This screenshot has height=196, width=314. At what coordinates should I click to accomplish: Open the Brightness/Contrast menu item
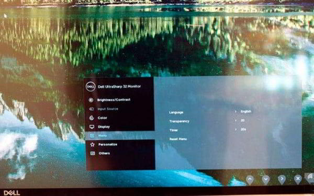(x=114, y=100)
